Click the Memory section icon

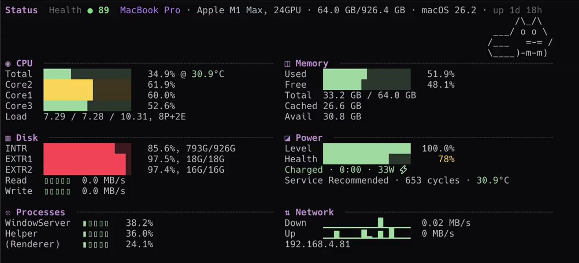tap(287, 64)
